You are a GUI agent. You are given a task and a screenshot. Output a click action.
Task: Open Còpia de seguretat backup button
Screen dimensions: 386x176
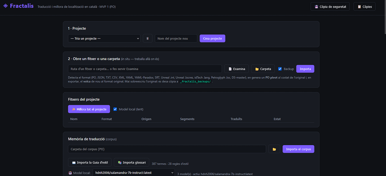tap(330, 7)
